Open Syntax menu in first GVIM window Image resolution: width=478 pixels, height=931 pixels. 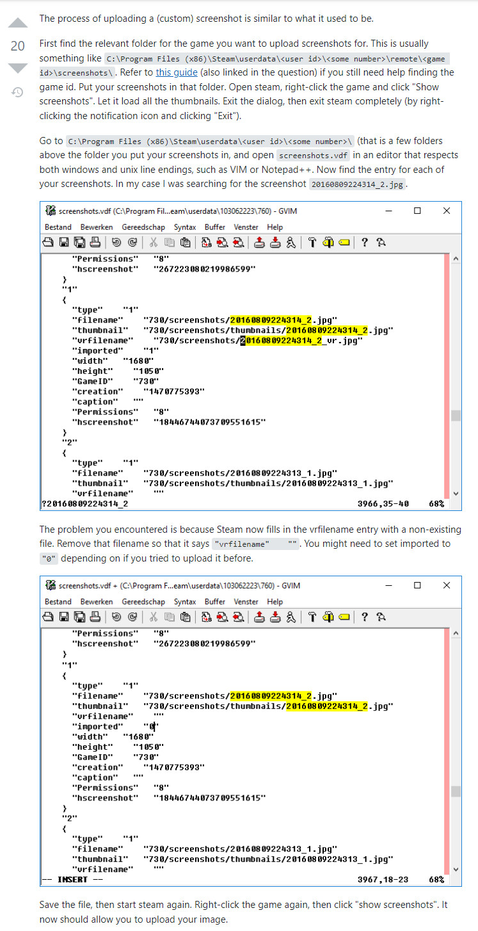[x=185, y=227]
